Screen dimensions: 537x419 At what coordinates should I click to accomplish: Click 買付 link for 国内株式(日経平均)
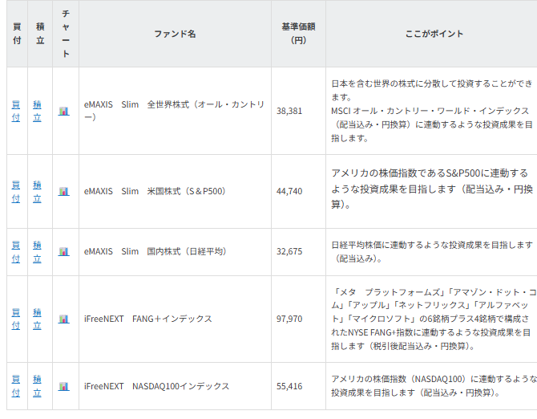(16, 252)
